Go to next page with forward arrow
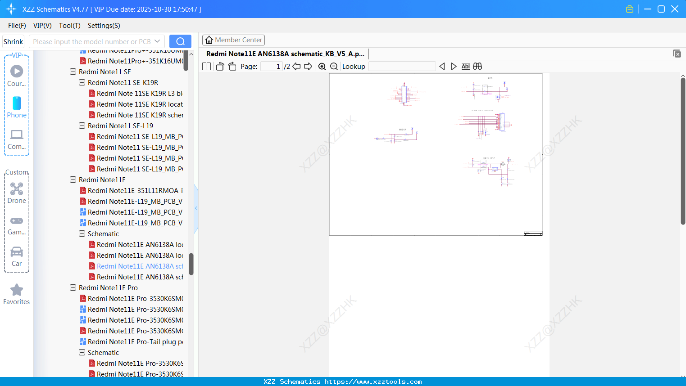Screen dimensions: 686x386 point(308,66)
